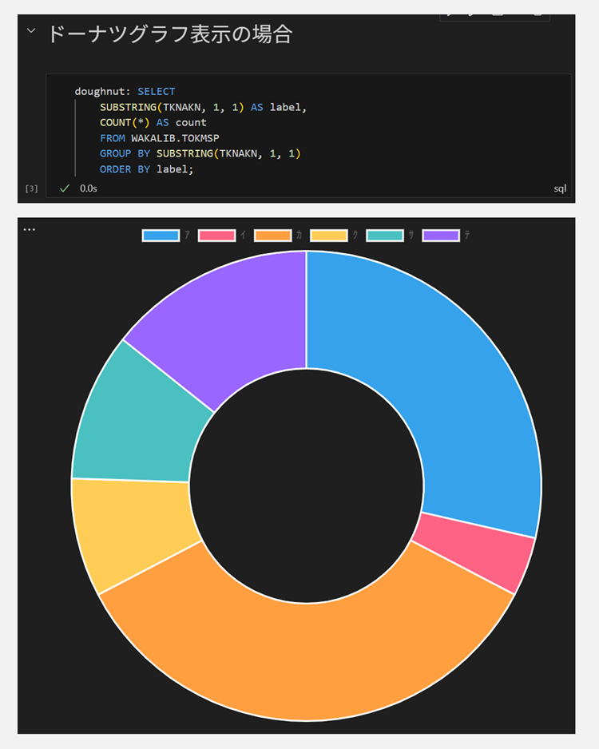Viewport: 599px width, 749px height.
Task: Open the output cell three-dots menu
Action: pos(29,230)
